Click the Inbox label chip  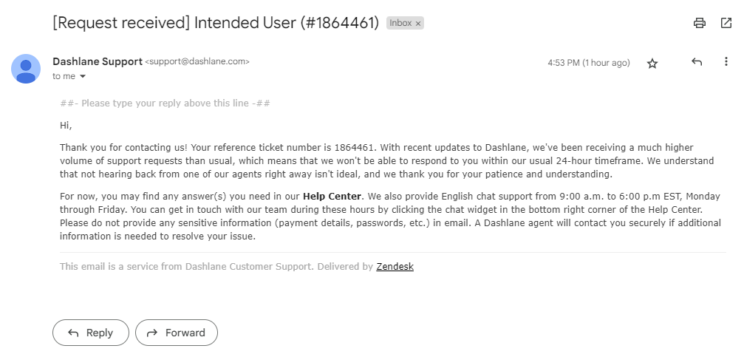[400, 24]
